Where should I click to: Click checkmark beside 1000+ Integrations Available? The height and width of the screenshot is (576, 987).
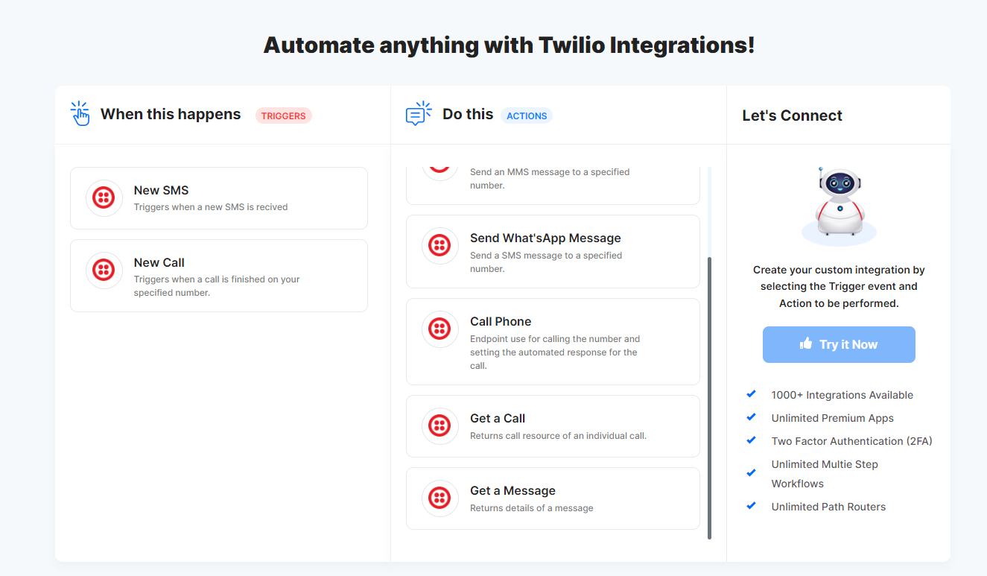[751, 394]
